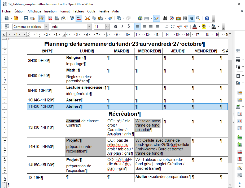Viewport: 245px width, 188px height.
Task: Open the Gallery picture icon
Action: 178,19
